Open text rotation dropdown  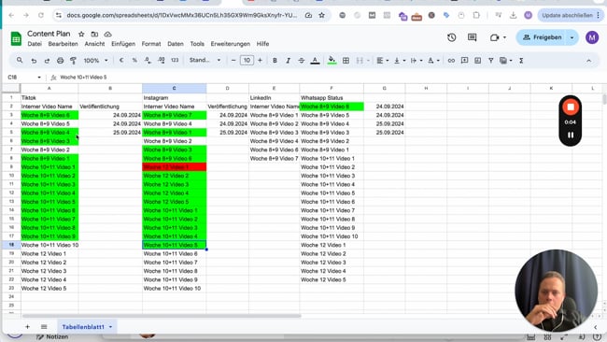point(432,61)
